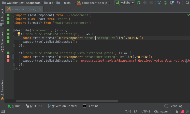The width and height of the screenshot is (190, 114).
Task: Select wallaby-jest-snapshots breadcrumb
Action: (21, 3)
